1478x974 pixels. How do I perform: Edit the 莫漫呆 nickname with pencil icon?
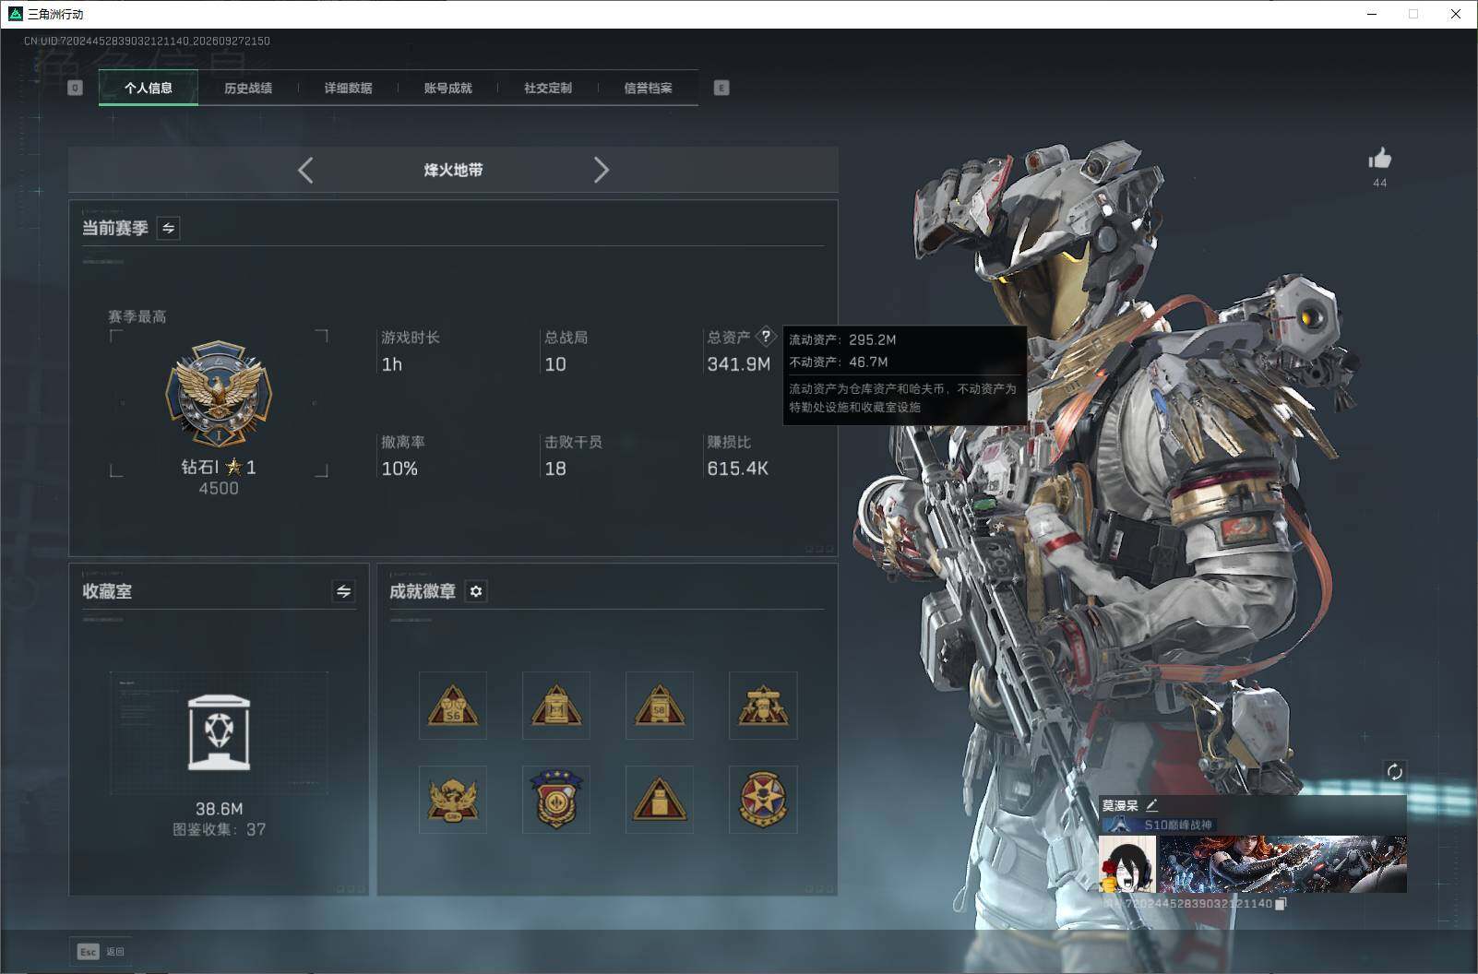[1151, 805]
